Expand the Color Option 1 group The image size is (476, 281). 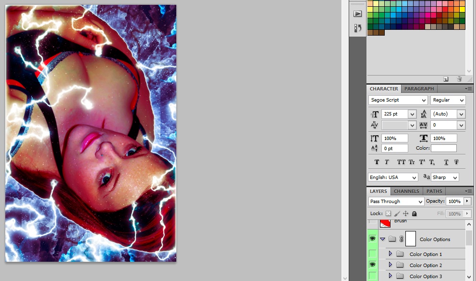[x=390, y=254]
